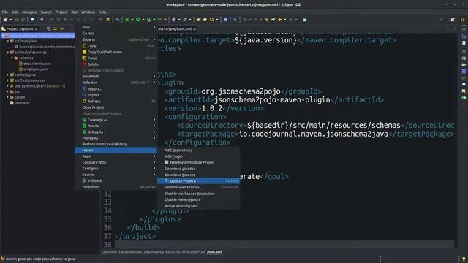The image size is (468, 263).
Task: Select Update Project in Maven submenu
Action: click(x=198, y=181)
